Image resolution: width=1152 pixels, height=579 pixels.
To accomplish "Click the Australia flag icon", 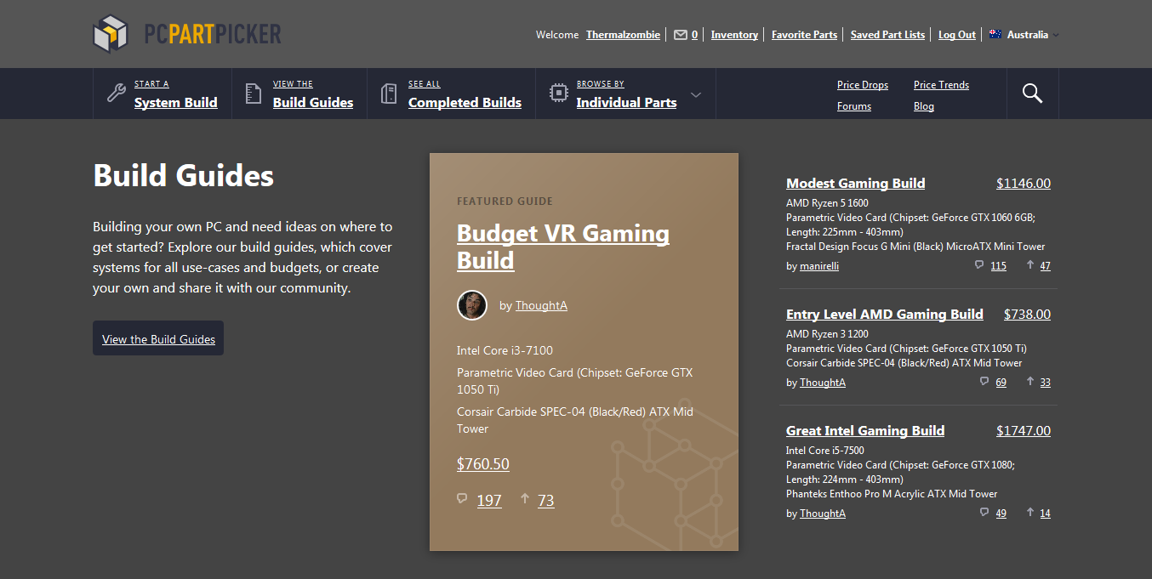I will (995, 35).
